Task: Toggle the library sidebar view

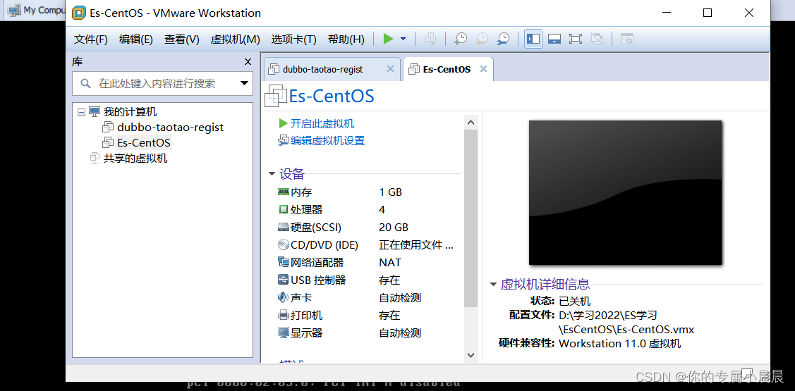Action: click(x=533, y=39)
